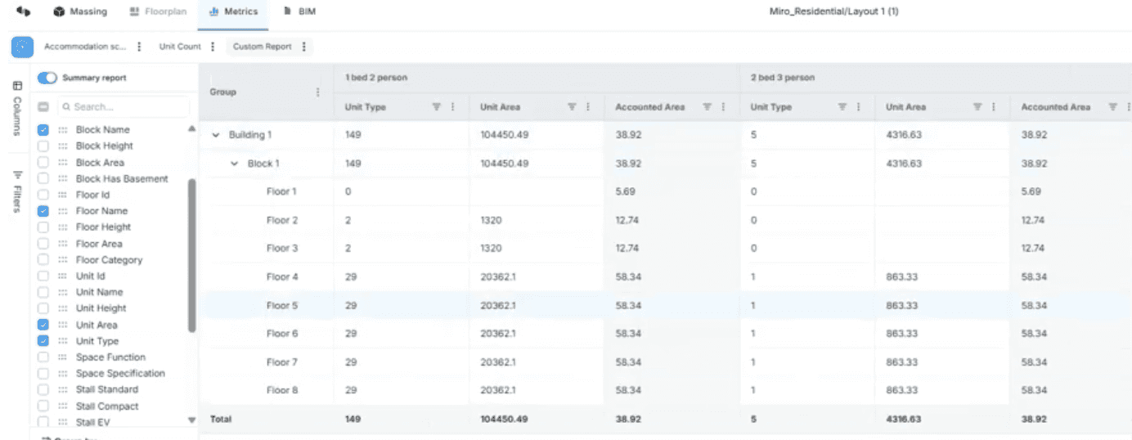Screen dimensions: 1132x440
Task: Click the Block Has Basement column label
Action: pyautogui.click(x=122, y=178)
